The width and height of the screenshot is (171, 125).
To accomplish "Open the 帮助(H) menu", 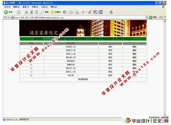I will tap(54, 7).
